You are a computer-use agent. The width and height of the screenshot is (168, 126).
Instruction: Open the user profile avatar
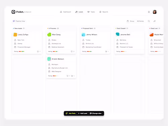(x=155, y=12)
